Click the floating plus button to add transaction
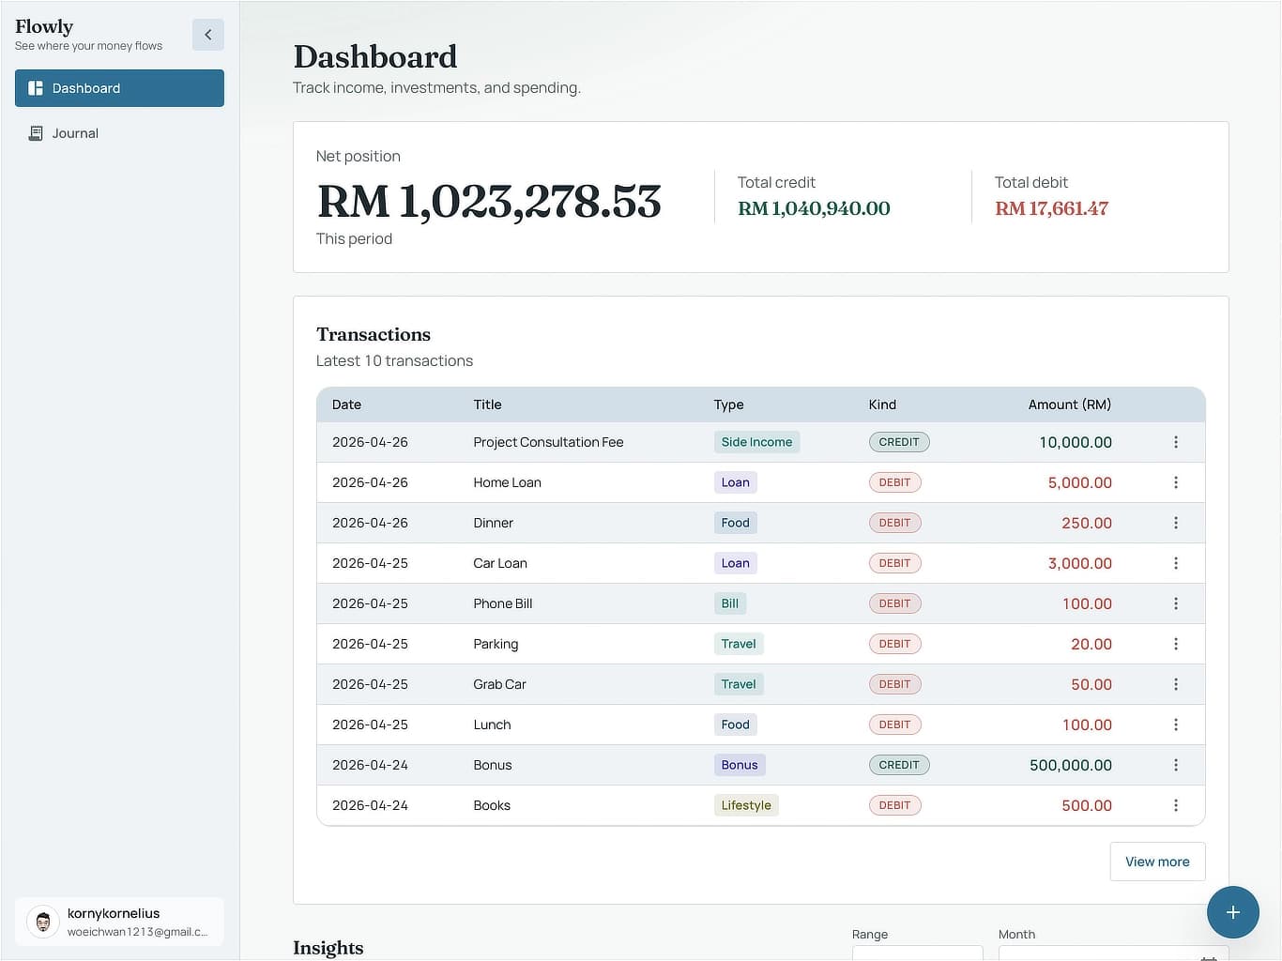 (1233, 911)
